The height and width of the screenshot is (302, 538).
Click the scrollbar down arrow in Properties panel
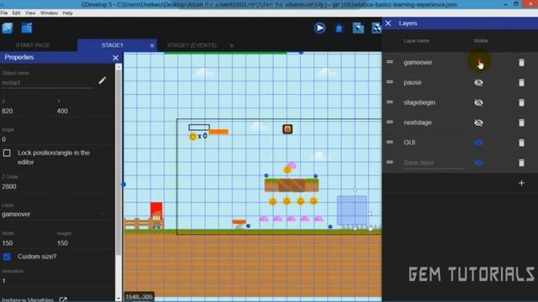[119, 299]
